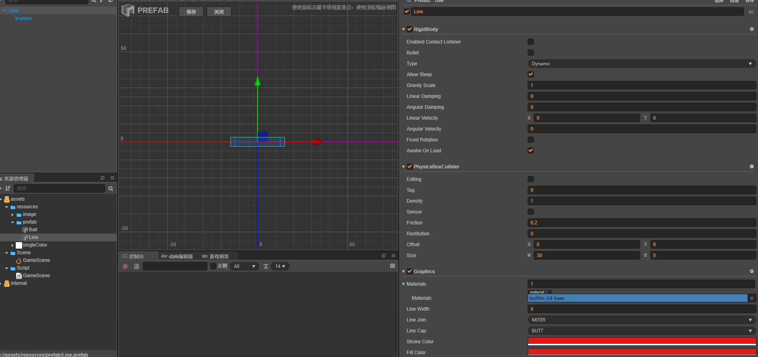Clear the console with the red clear icon
Image resolution: width=758 pixels, height=357 pixels.
125,266
